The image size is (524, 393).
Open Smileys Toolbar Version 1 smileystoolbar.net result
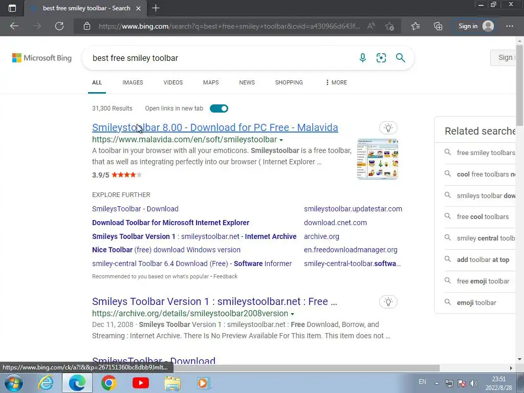[x=214, y=301]
